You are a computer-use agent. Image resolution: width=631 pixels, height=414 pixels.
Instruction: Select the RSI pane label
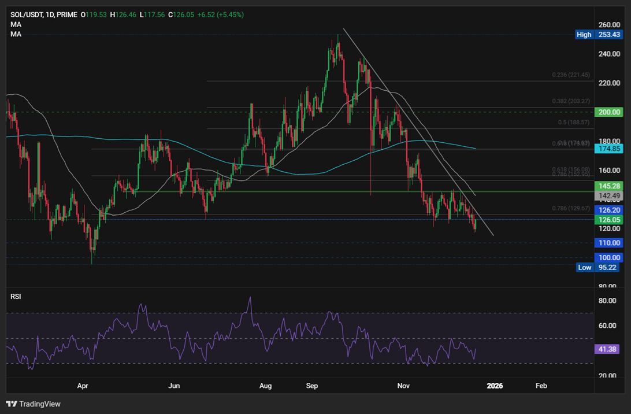pos(15,296)
